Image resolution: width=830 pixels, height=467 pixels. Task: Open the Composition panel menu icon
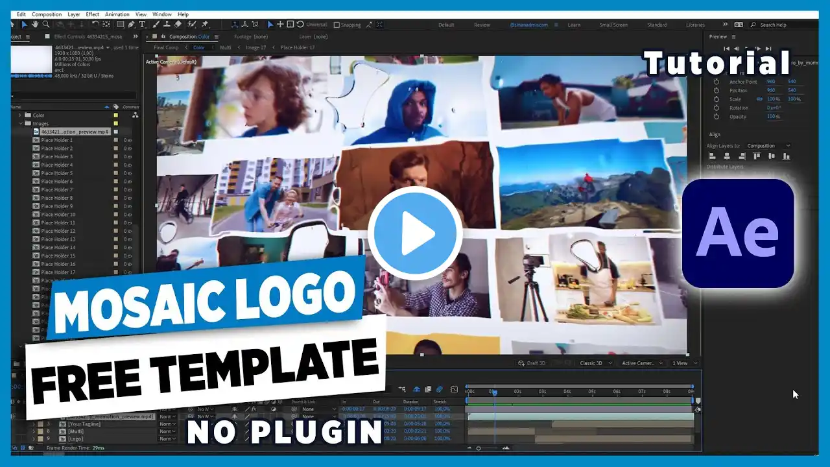216,37
